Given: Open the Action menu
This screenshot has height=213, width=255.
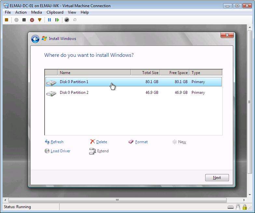Looking at the screenshot, I should coord(21,12).
